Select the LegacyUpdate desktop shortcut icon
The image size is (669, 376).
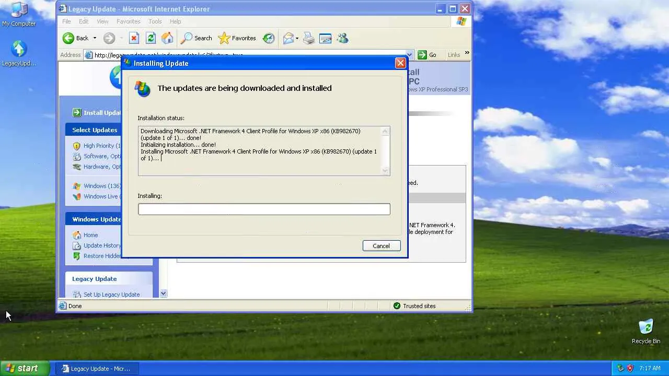[19, 53]
